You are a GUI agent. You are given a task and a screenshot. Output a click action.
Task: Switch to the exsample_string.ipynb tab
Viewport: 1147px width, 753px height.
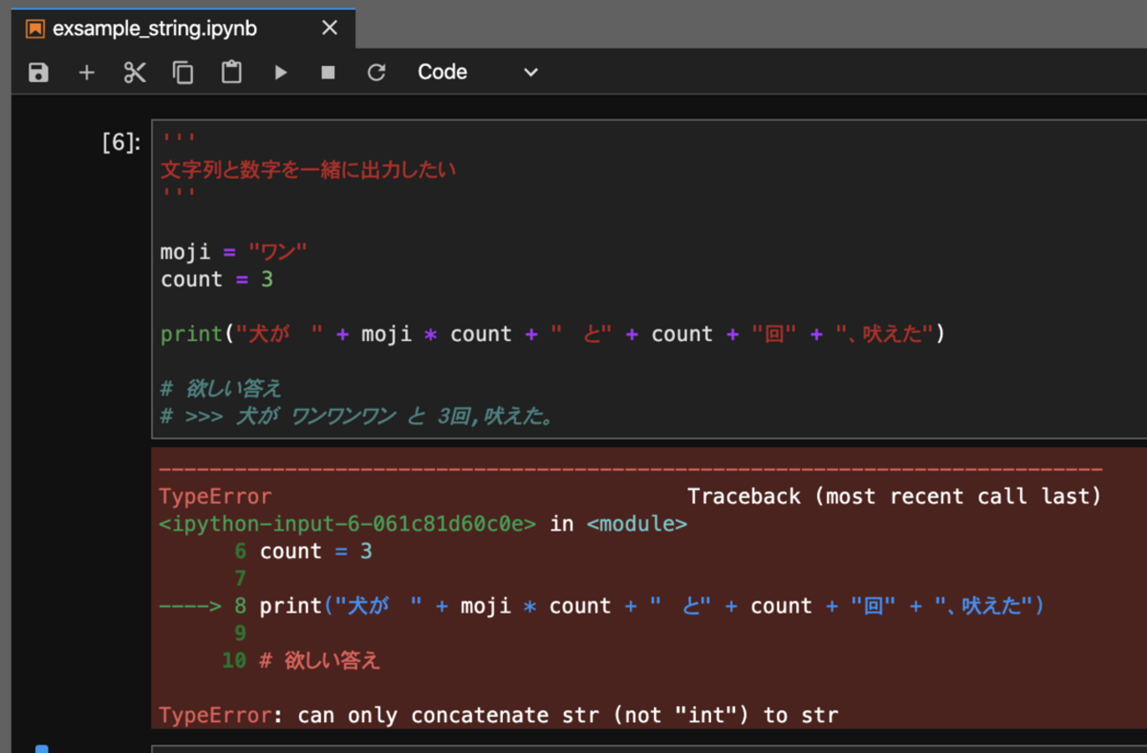click(154, 28)
